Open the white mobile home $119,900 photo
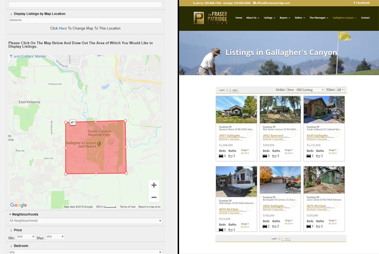Screen dimensions: 379x254 (x=236, y=181)
